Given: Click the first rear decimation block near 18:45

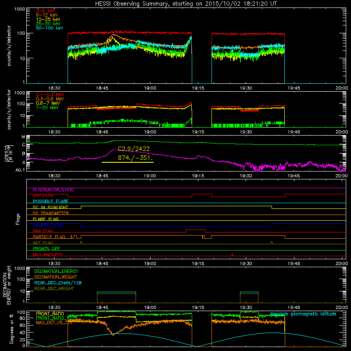Looking at the screenshot, I should coord(116,297).
